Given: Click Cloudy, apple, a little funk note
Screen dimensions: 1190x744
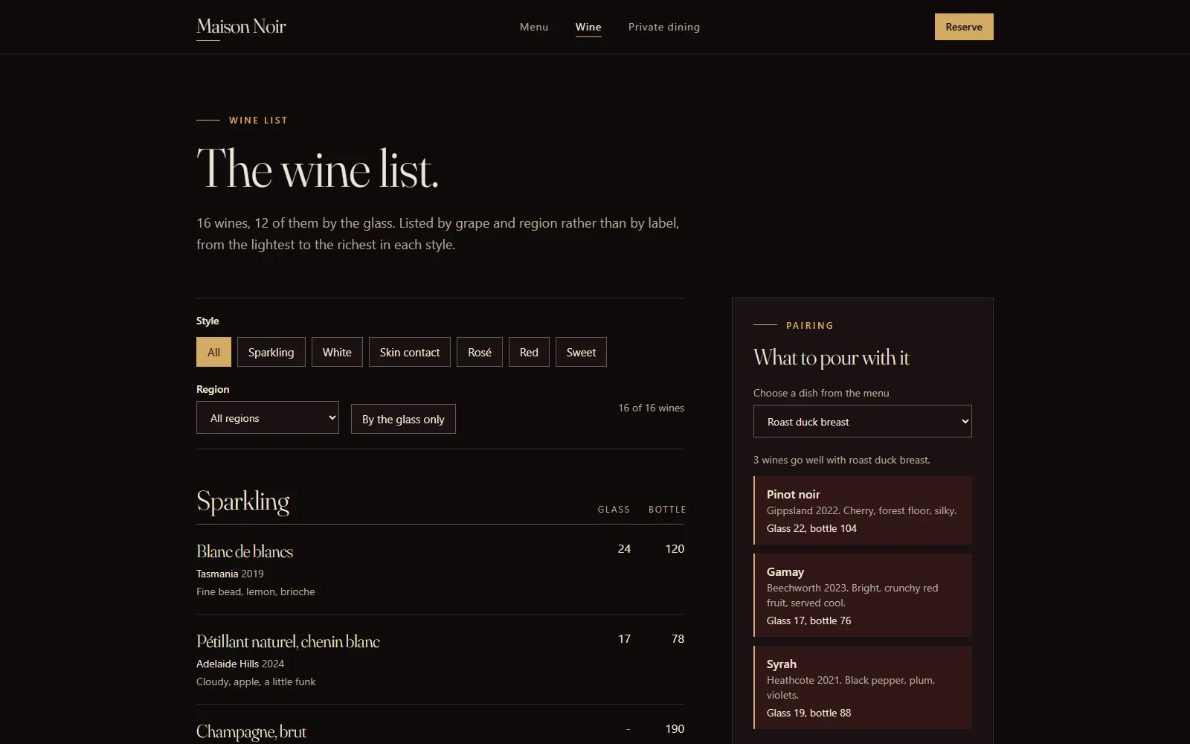Looking at the screenshot, I should click(256, 682).
